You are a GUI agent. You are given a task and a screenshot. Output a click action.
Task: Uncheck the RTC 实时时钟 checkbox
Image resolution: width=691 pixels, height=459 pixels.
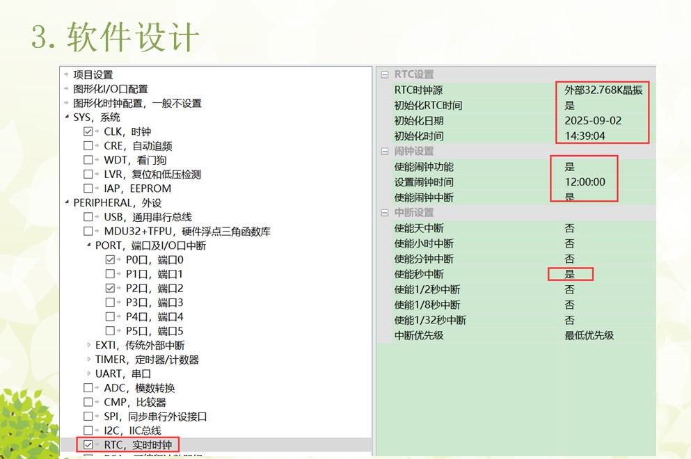(x=88, y=444)
